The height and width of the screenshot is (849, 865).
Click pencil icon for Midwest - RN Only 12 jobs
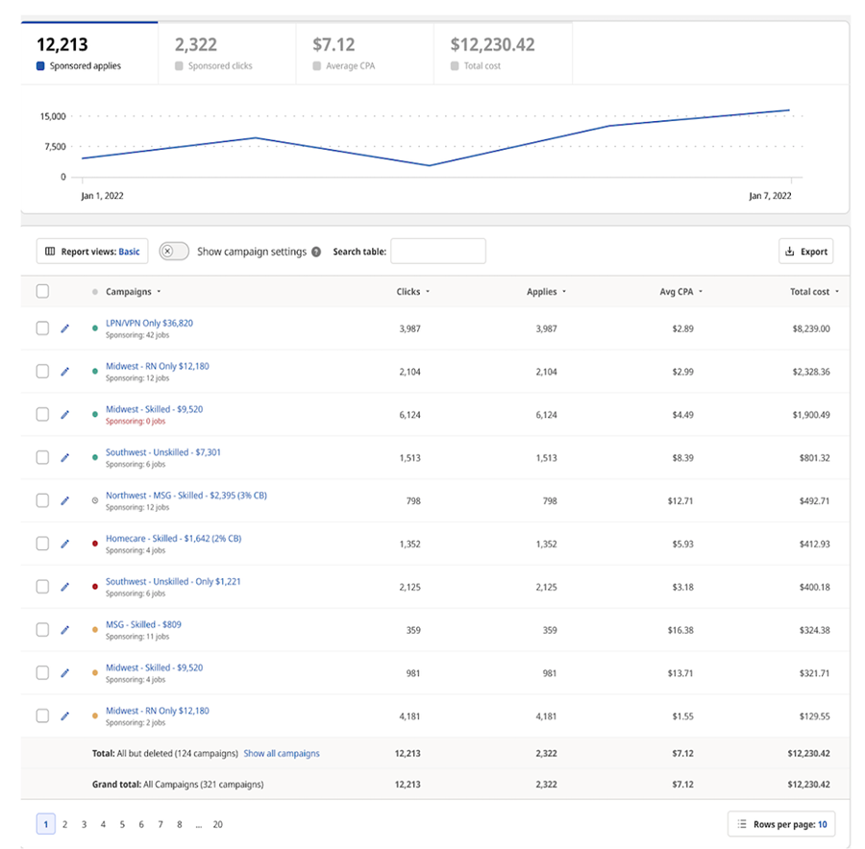coord(64,372)
